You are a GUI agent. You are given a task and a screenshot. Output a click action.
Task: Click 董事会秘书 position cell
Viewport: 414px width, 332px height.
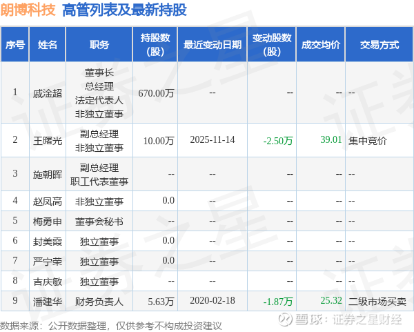99,222
